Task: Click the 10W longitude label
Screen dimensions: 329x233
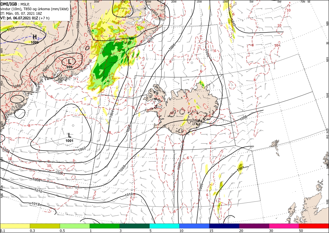Action: (x=225, y=2)
